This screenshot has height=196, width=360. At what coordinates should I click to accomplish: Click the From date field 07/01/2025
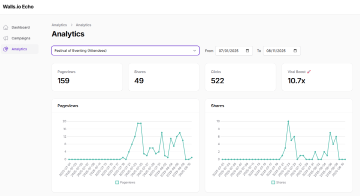[x=234, y=51]
